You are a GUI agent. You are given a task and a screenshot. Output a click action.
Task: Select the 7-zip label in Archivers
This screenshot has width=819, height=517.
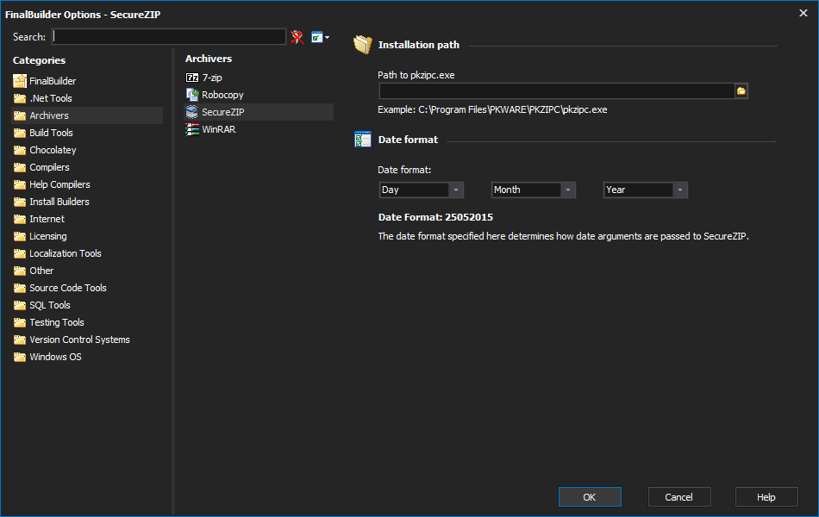tap(212, 78)
